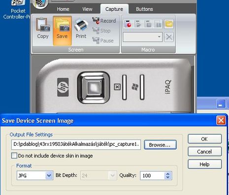Click the Cancel button
Viewport: 229px width, 195px height.
[204, 152]
